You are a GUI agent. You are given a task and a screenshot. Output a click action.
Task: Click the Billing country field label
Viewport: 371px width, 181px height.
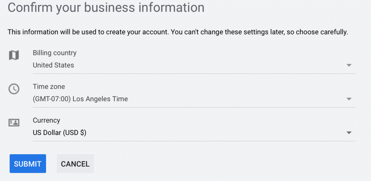(54, 53)
